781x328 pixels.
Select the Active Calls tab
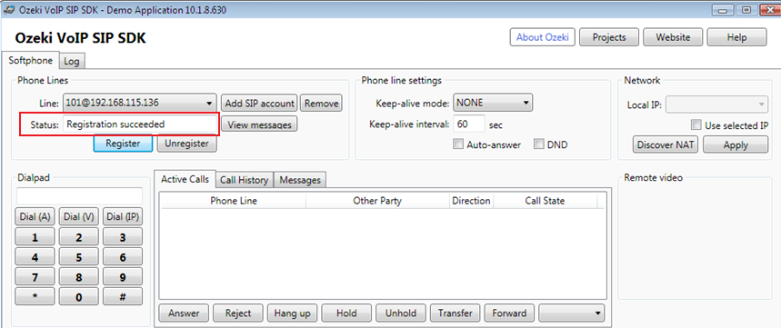point(185,179)
